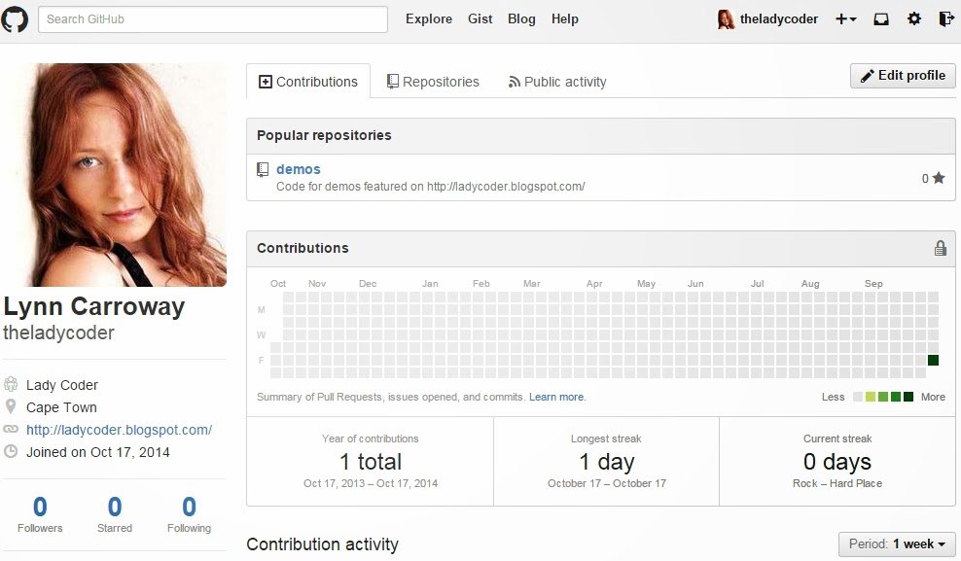Open the demos repository link
The image size is (961, 561).
298,168
